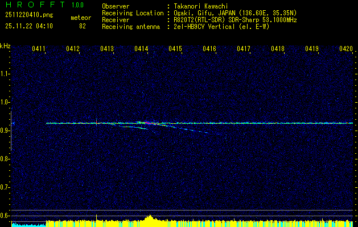Click the vertical gray range bar at left edge
The height and width of the screenshot is (227, 358).
(11, 131)
